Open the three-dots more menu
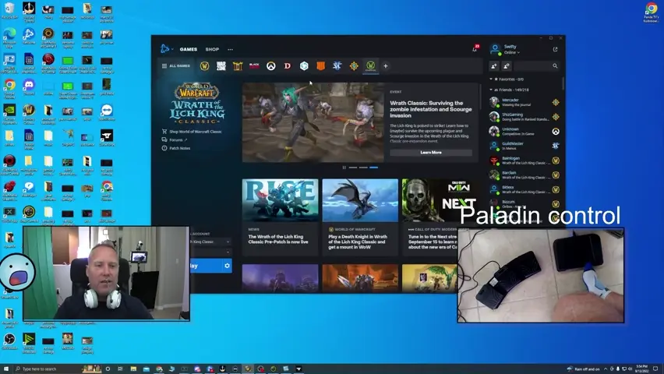664x374 pixels. (231, 50)
